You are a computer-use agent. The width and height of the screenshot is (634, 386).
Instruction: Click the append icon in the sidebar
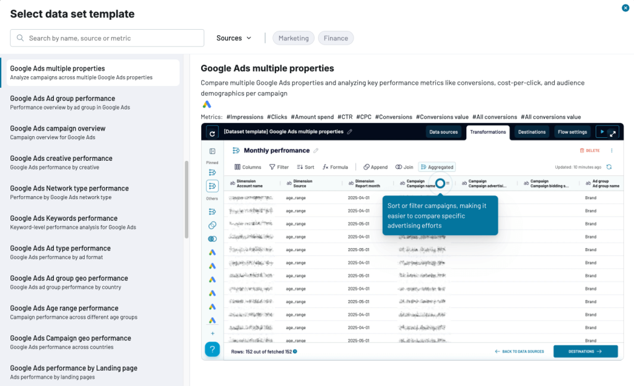(x=212, y=225)
